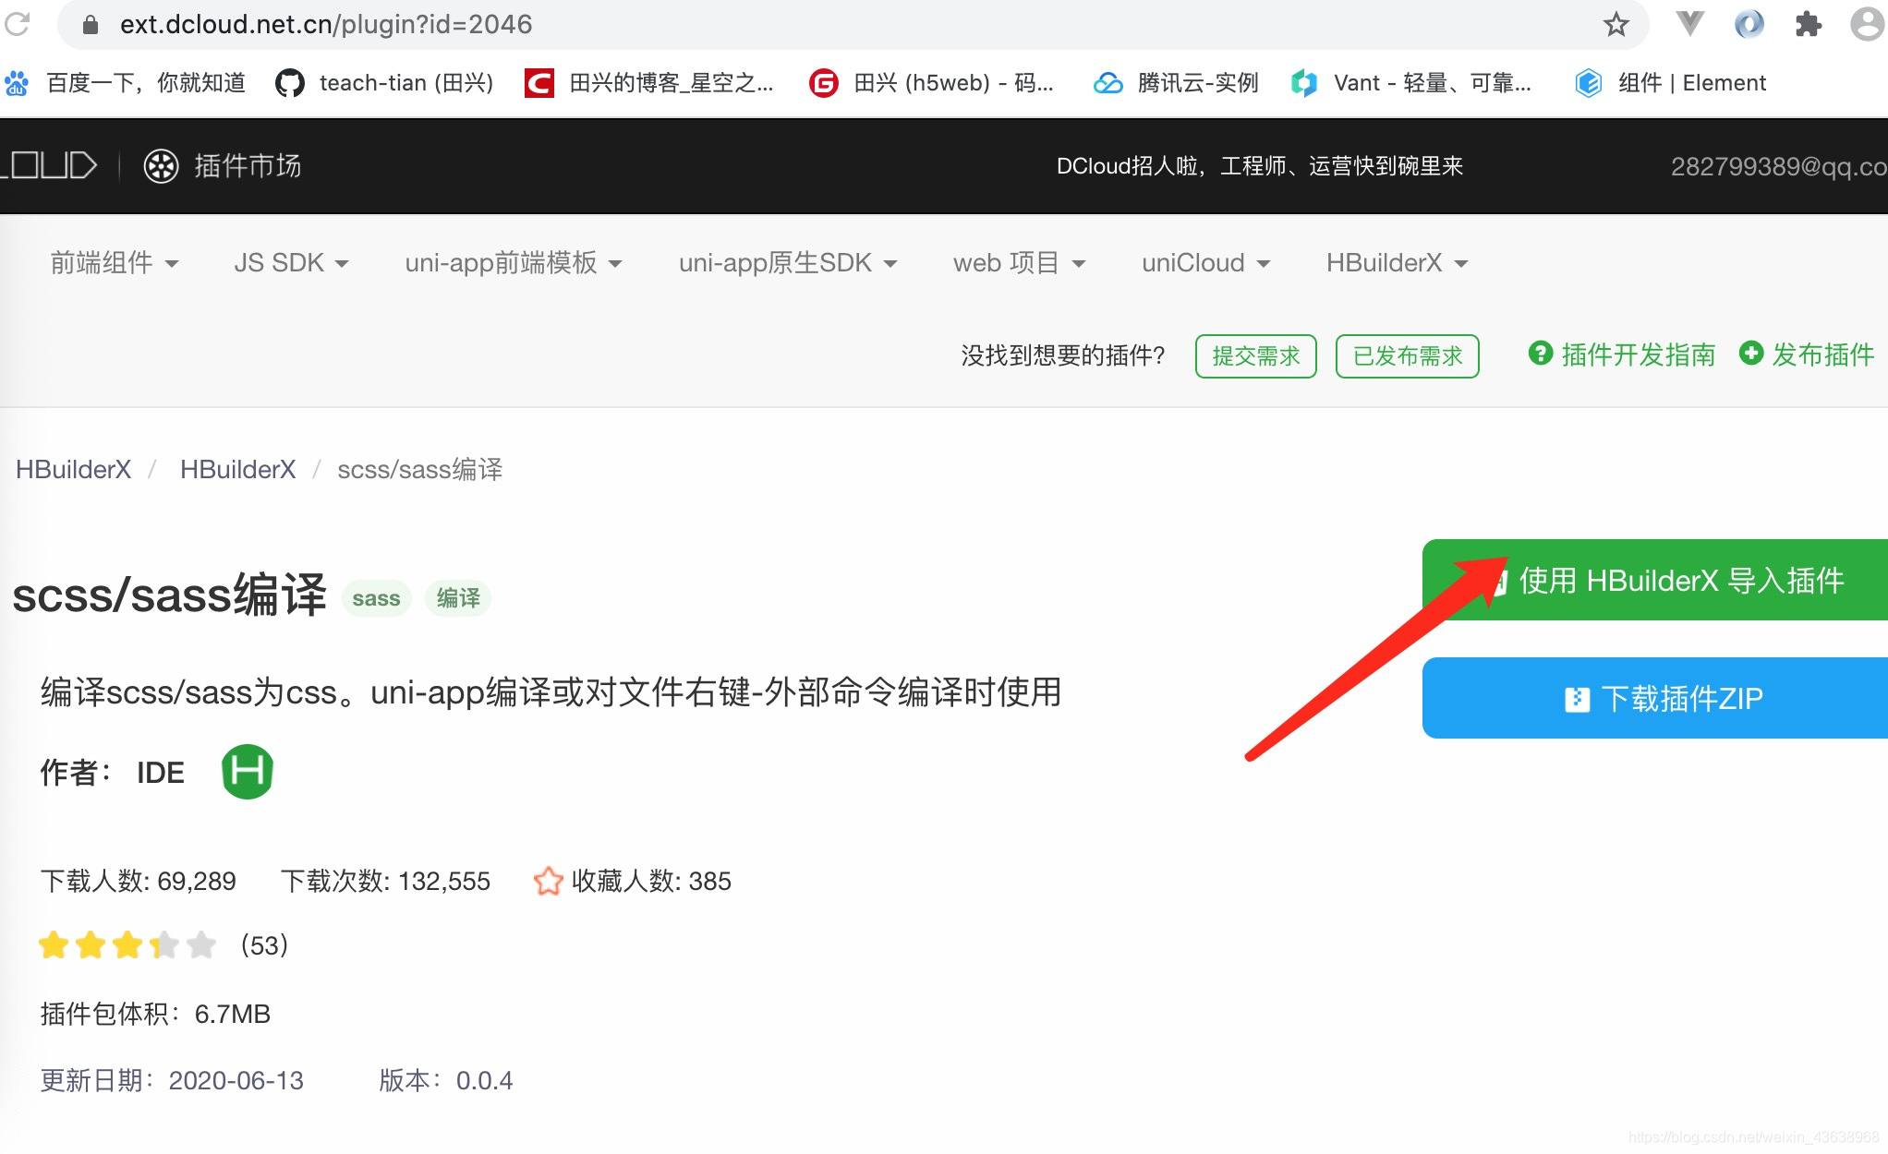Bookmark this page with the star icon
The height and width of the screenshot is (1154, 1888).
[1616, 25]
